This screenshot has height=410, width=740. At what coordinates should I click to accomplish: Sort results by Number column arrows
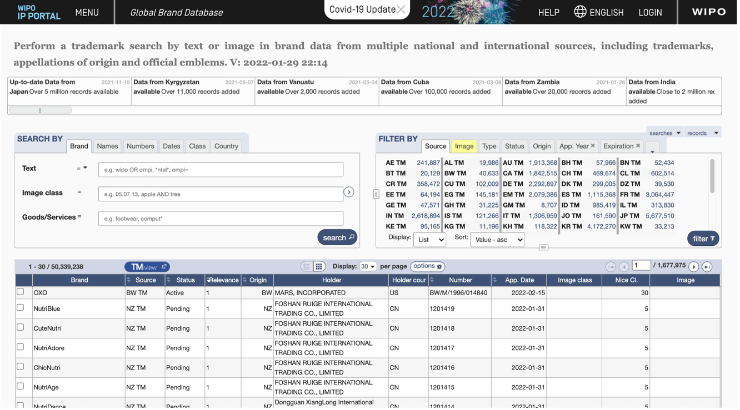[x=433, y=281]
